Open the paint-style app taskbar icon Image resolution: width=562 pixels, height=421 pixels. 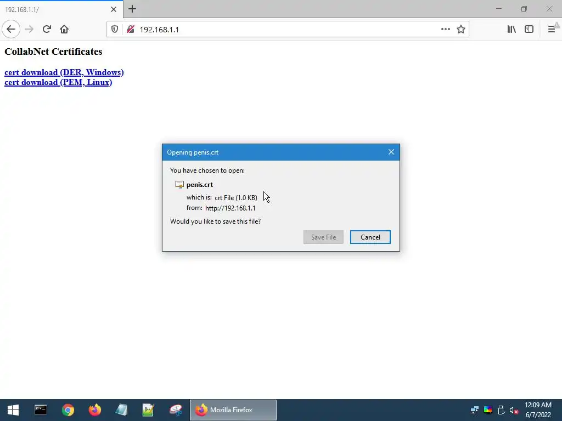176,410
